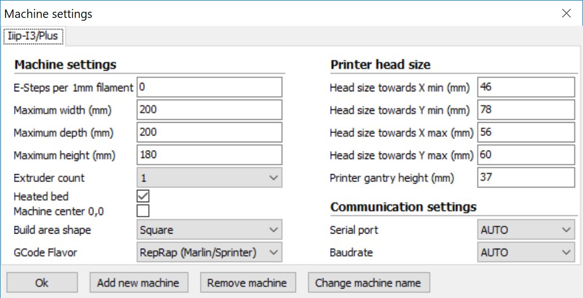Click the Printer gantry height (mm) label

click(392, 178)
